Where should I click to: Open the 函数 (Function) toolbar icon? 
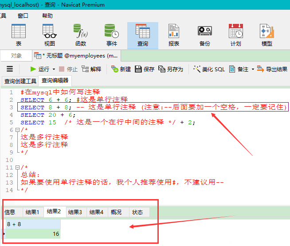(x=81, y=35)
